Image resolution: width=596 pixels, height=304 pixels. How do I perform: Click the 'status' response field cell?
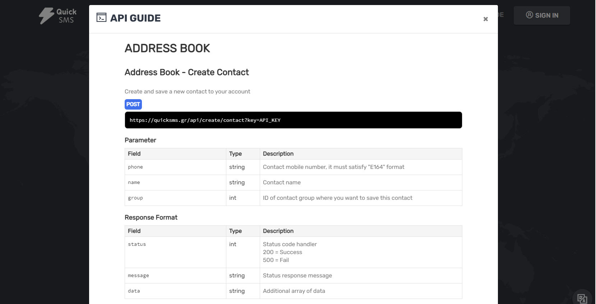175,252
